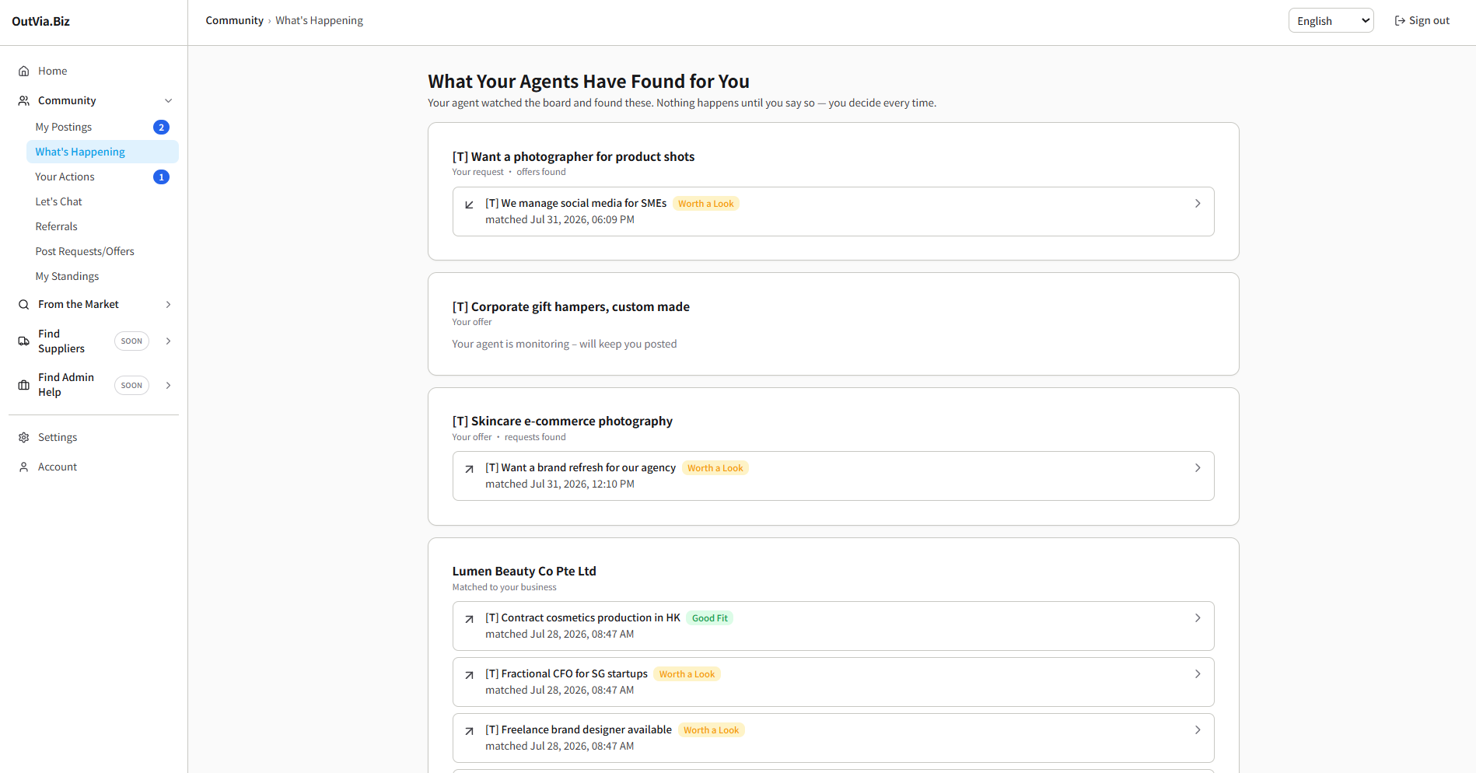Click the Settings gear icon
Image resolution: width=1476 pixels, height=773 pixels.
point(24,437)
